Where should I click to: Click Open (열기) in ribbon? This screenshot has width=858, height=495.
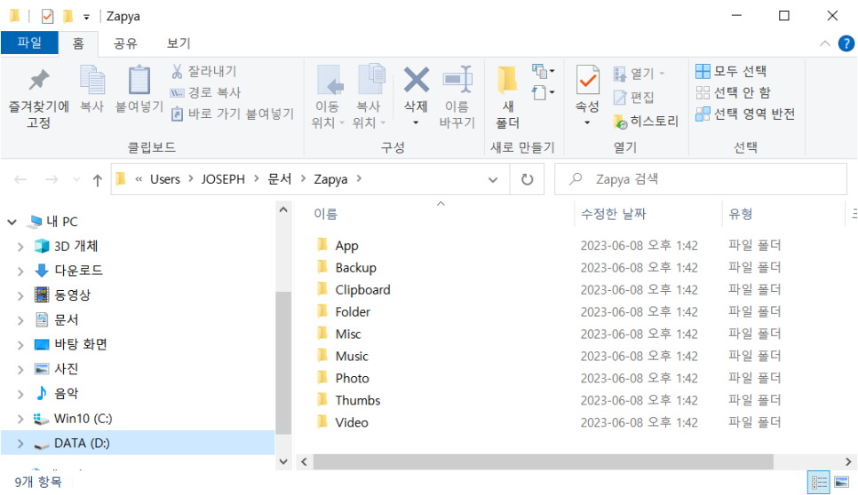(638, 74)
